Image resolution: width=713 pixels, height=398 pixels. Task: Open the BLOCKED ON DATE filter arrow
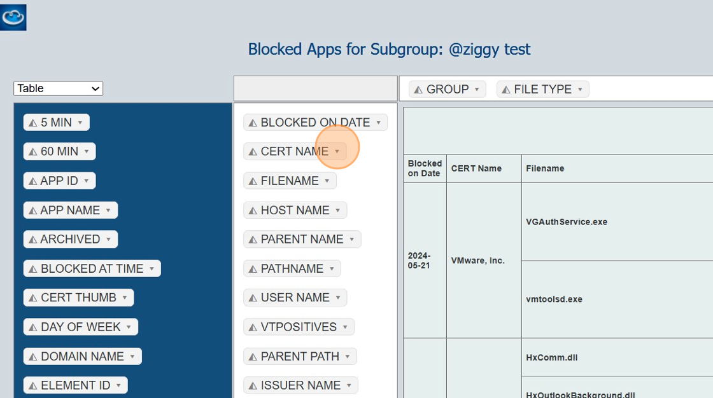point(378,123)
